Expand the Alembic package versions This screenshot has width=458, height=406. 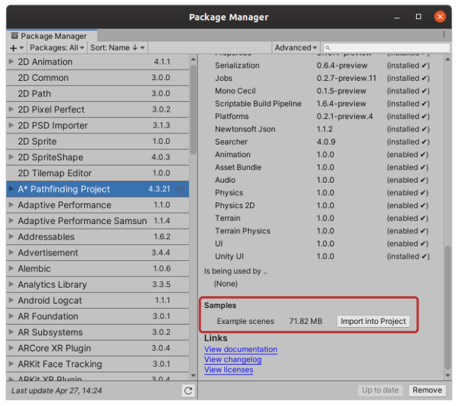click(11, 269)
